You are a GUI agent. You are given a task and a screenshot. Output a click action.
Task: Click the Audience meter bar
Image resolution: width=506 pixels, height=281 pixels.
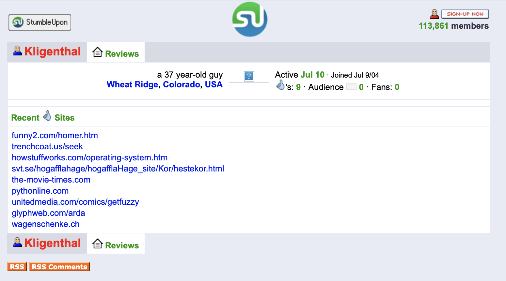click(x=351, y=87)
